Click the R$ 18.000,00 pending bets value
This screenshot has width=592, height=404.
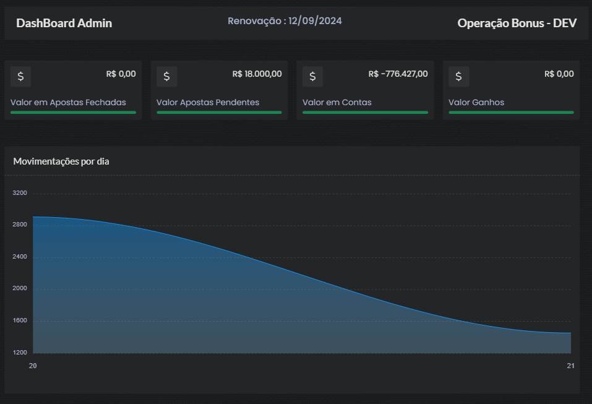(x=257, y=74)
